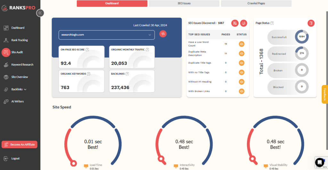Viewport: 328px width, 170px height.
Task: Click the page's vertical scrollbar
Action: click(x=327, y=80)
